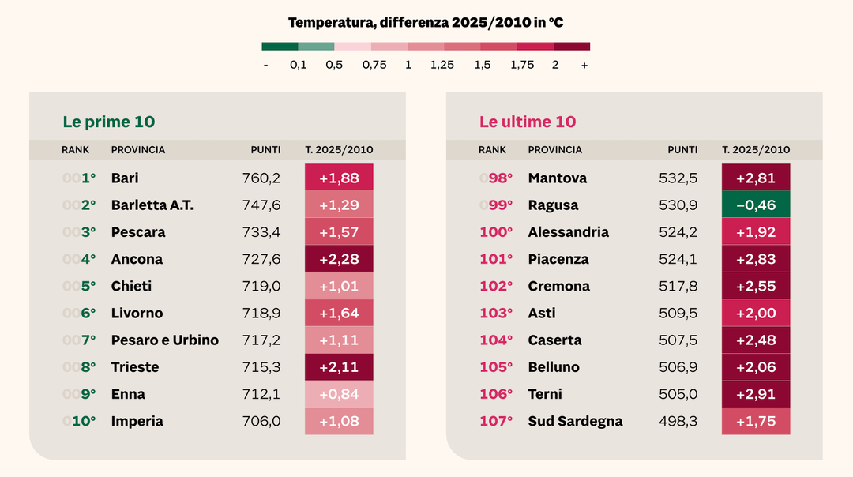Choose the Sud Sardegna province name
The height and width of the screenshot is (477, 853).
(575, 421)
